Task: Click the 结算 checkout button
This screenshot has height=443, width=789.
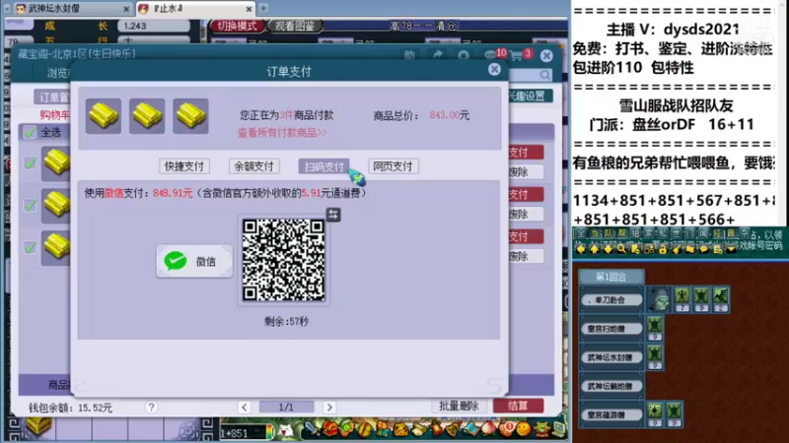Action: tap(518, 406)
